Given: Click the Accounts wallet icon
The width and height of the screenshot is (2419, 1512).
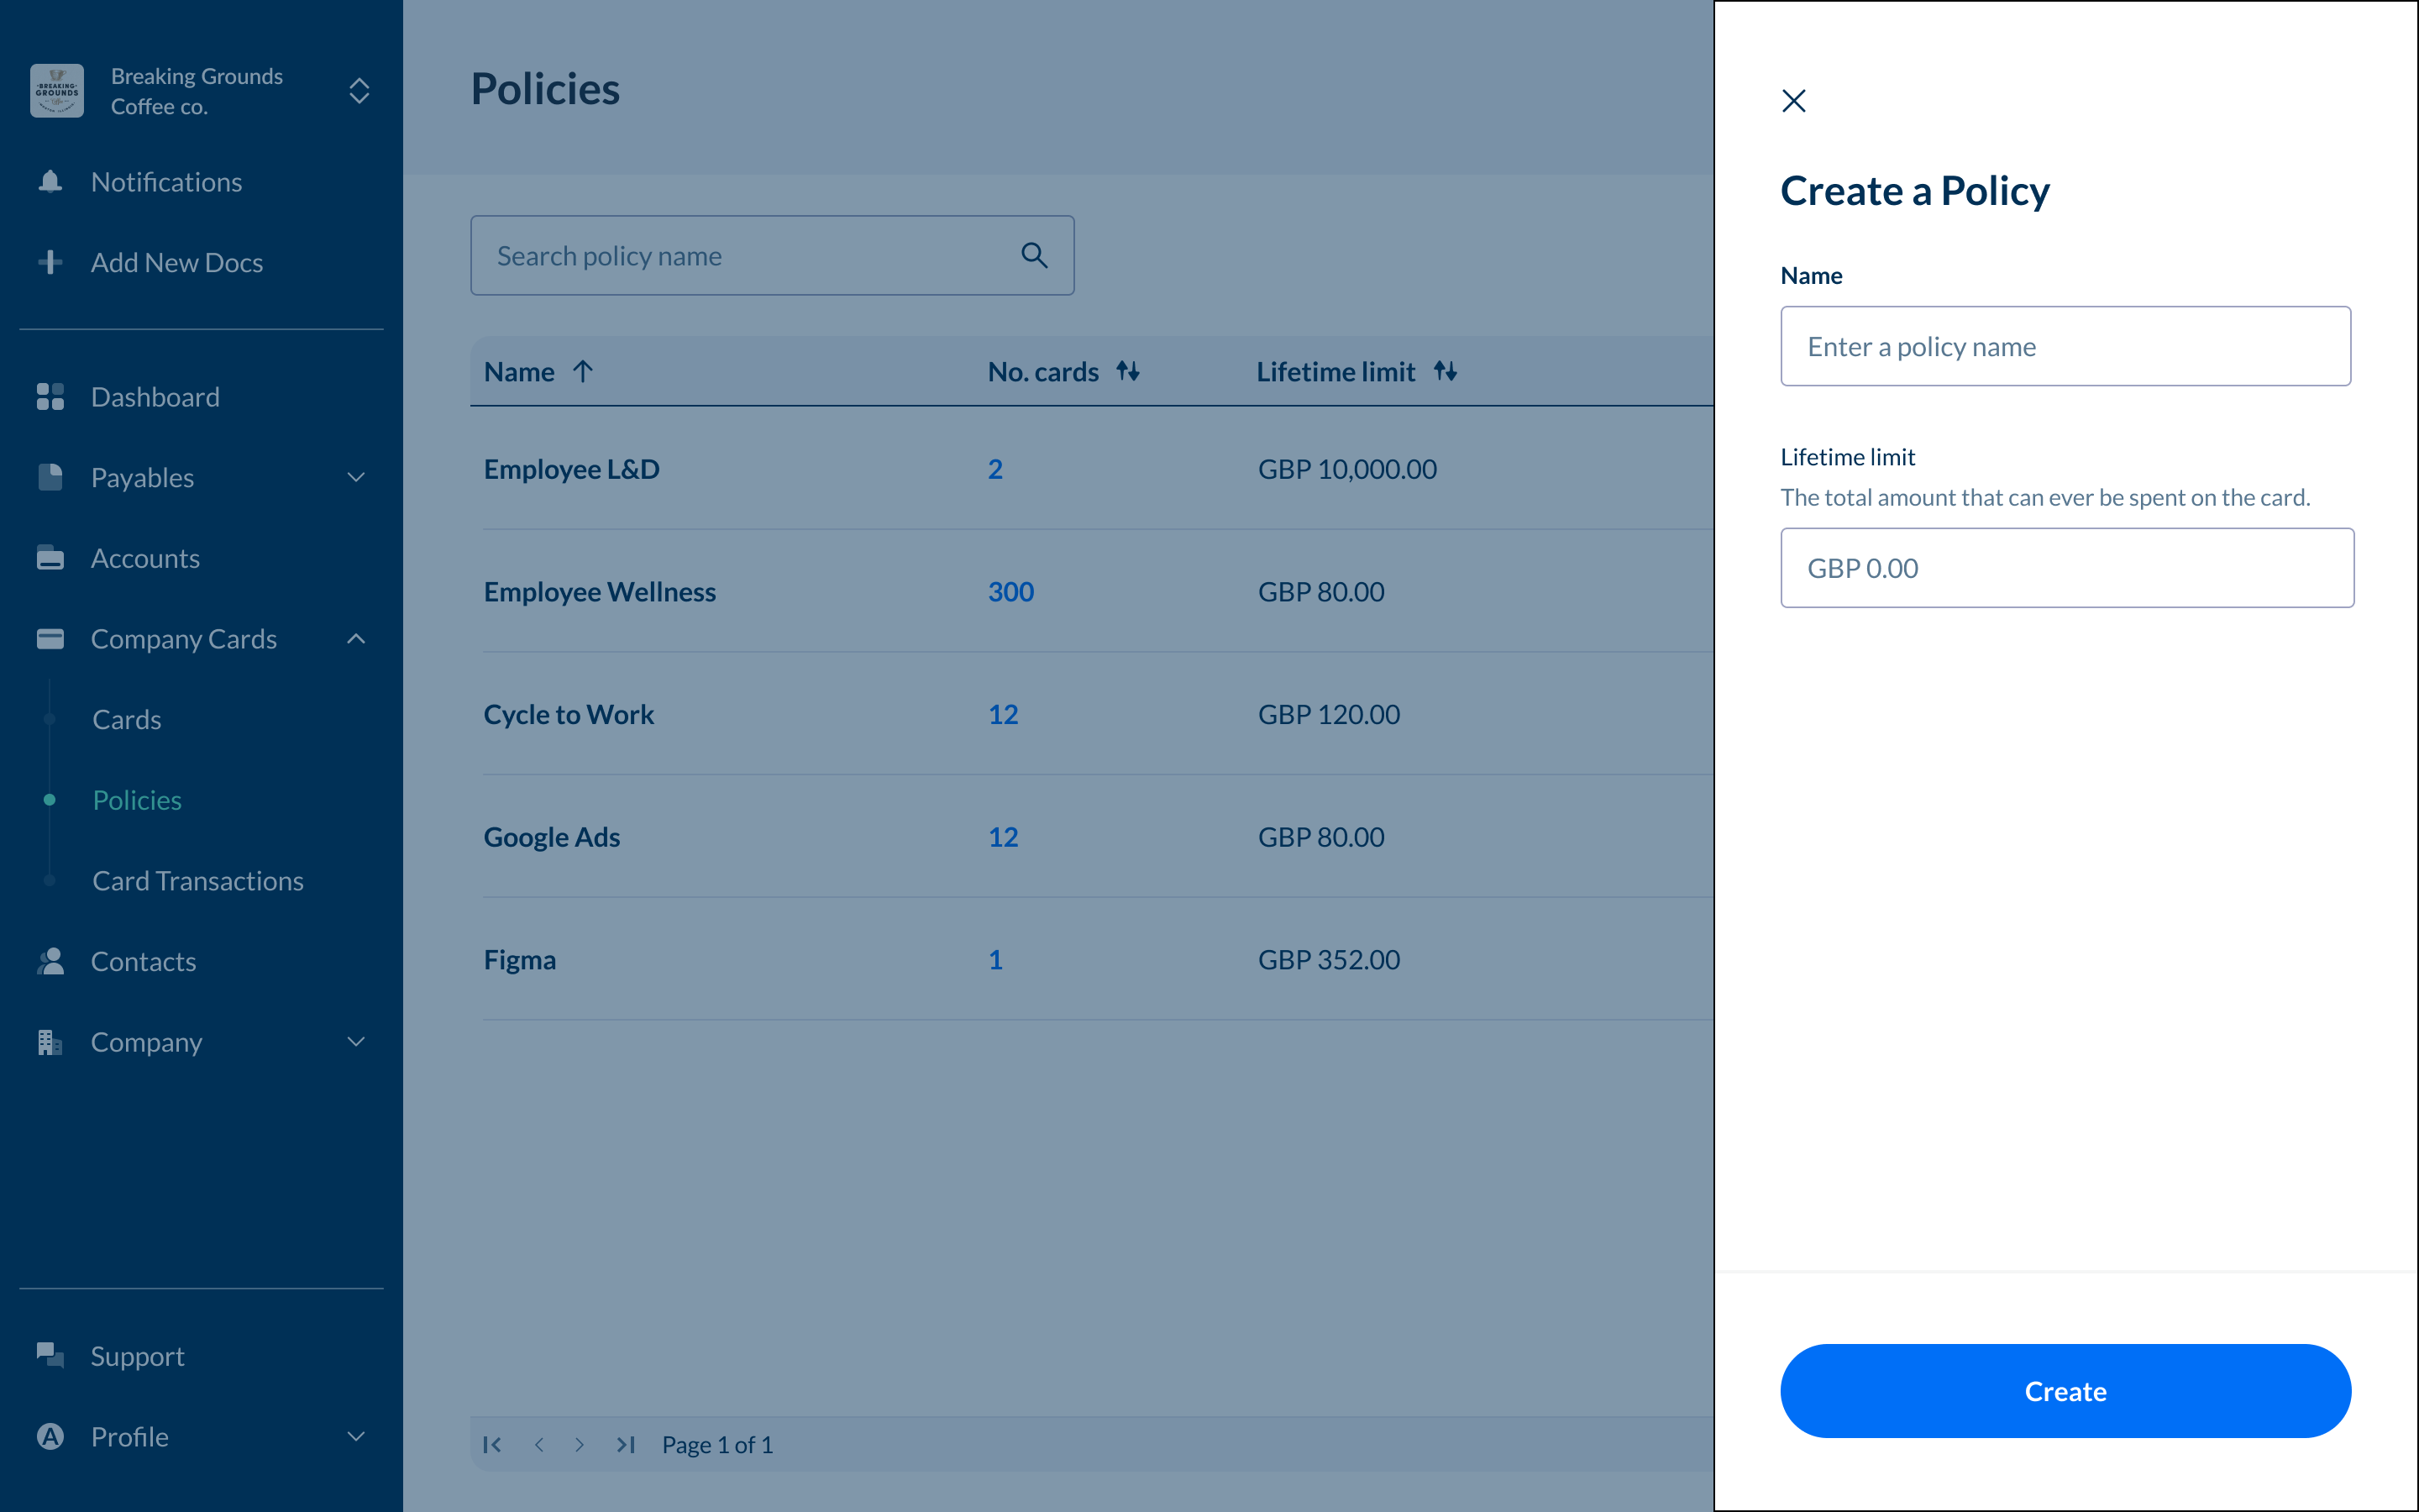Looking at the screenshot, I should 50,558.
